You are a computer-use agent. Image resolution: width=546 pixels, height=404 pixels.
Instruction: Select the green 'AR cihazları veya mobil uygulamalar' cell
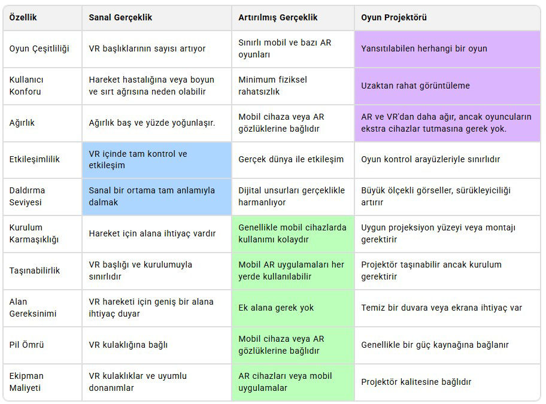pos(285,382)
